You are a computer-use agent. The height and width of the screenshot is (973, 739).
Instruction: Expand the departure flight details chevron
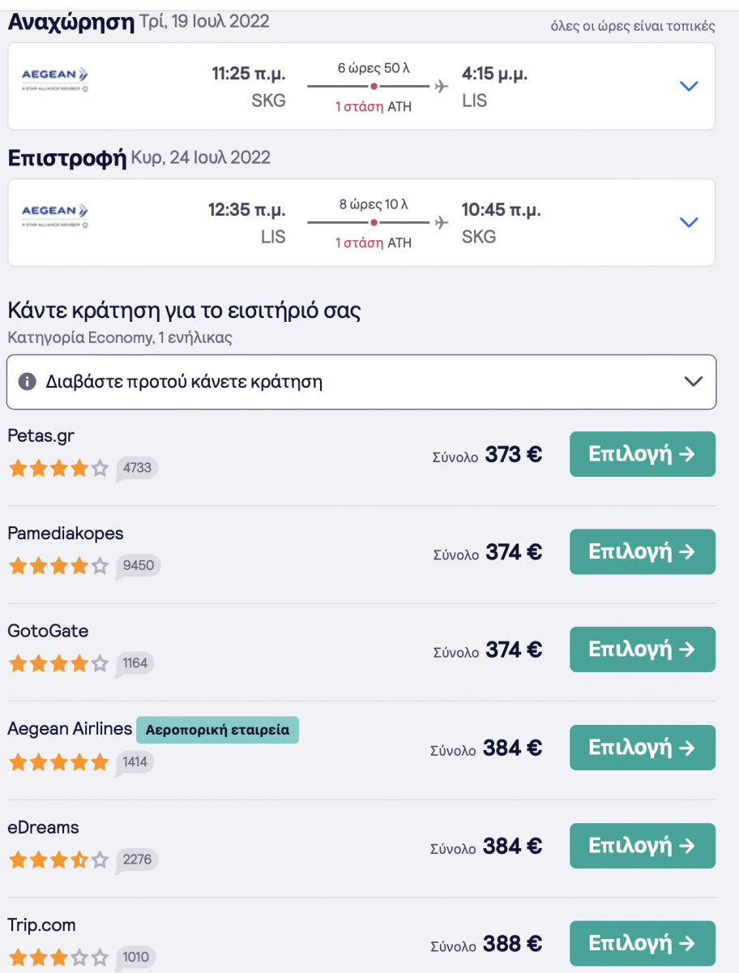(x=689, y=86)
